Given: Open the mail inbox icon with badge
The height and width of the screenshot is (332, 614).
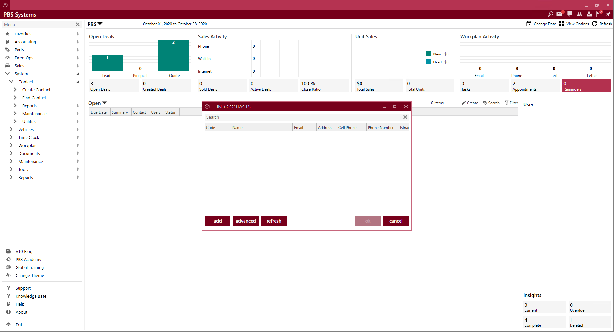Looking at the screenshot, I should (559, 14).
